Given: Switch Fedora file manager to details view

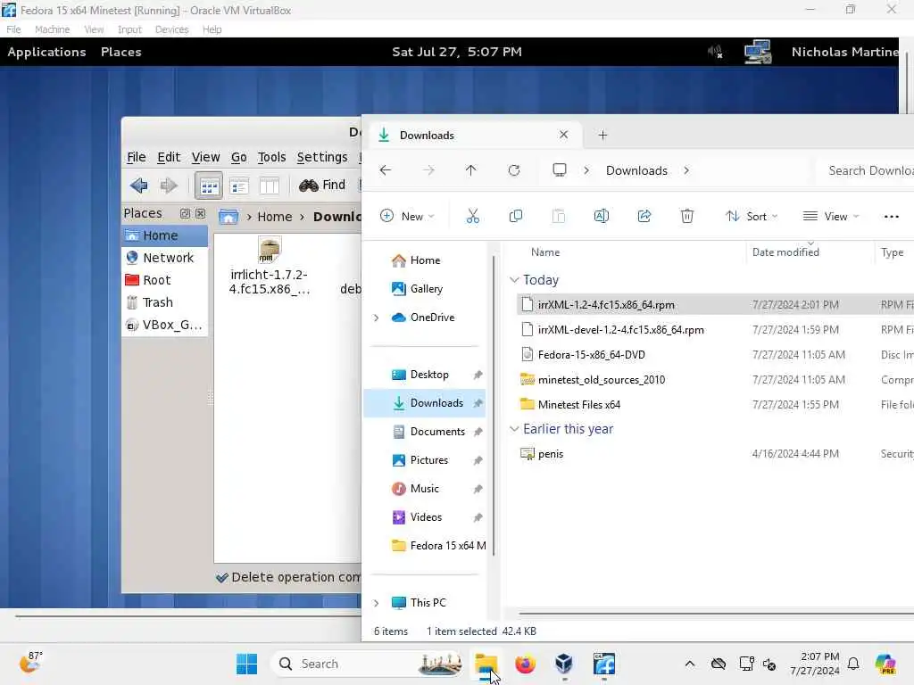Looking at the screenshot, I should pyautogui.click(x=239, y=186).
